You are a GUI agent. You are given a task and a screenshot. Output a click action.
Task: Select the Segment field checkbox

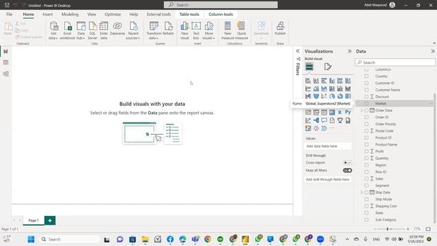(367, 185)
